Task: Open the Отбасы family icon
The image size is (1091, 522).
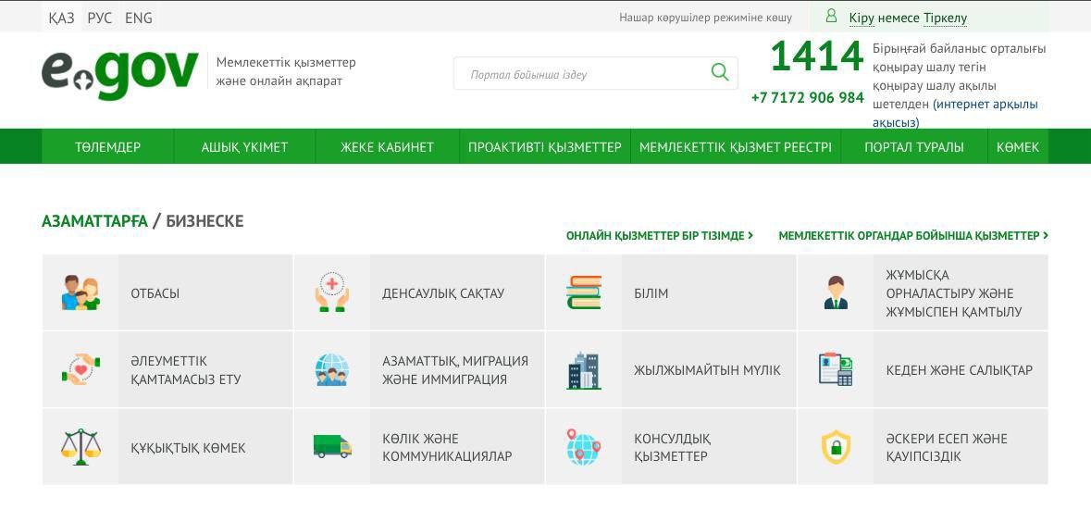Action: point(81,293)
